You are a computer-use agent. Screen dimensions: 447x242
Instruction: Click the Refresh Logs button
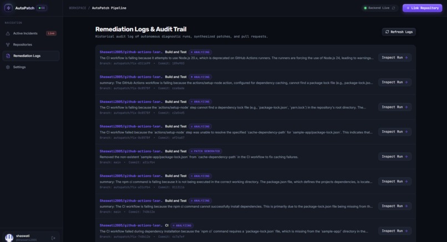click(x=399, y=32)
